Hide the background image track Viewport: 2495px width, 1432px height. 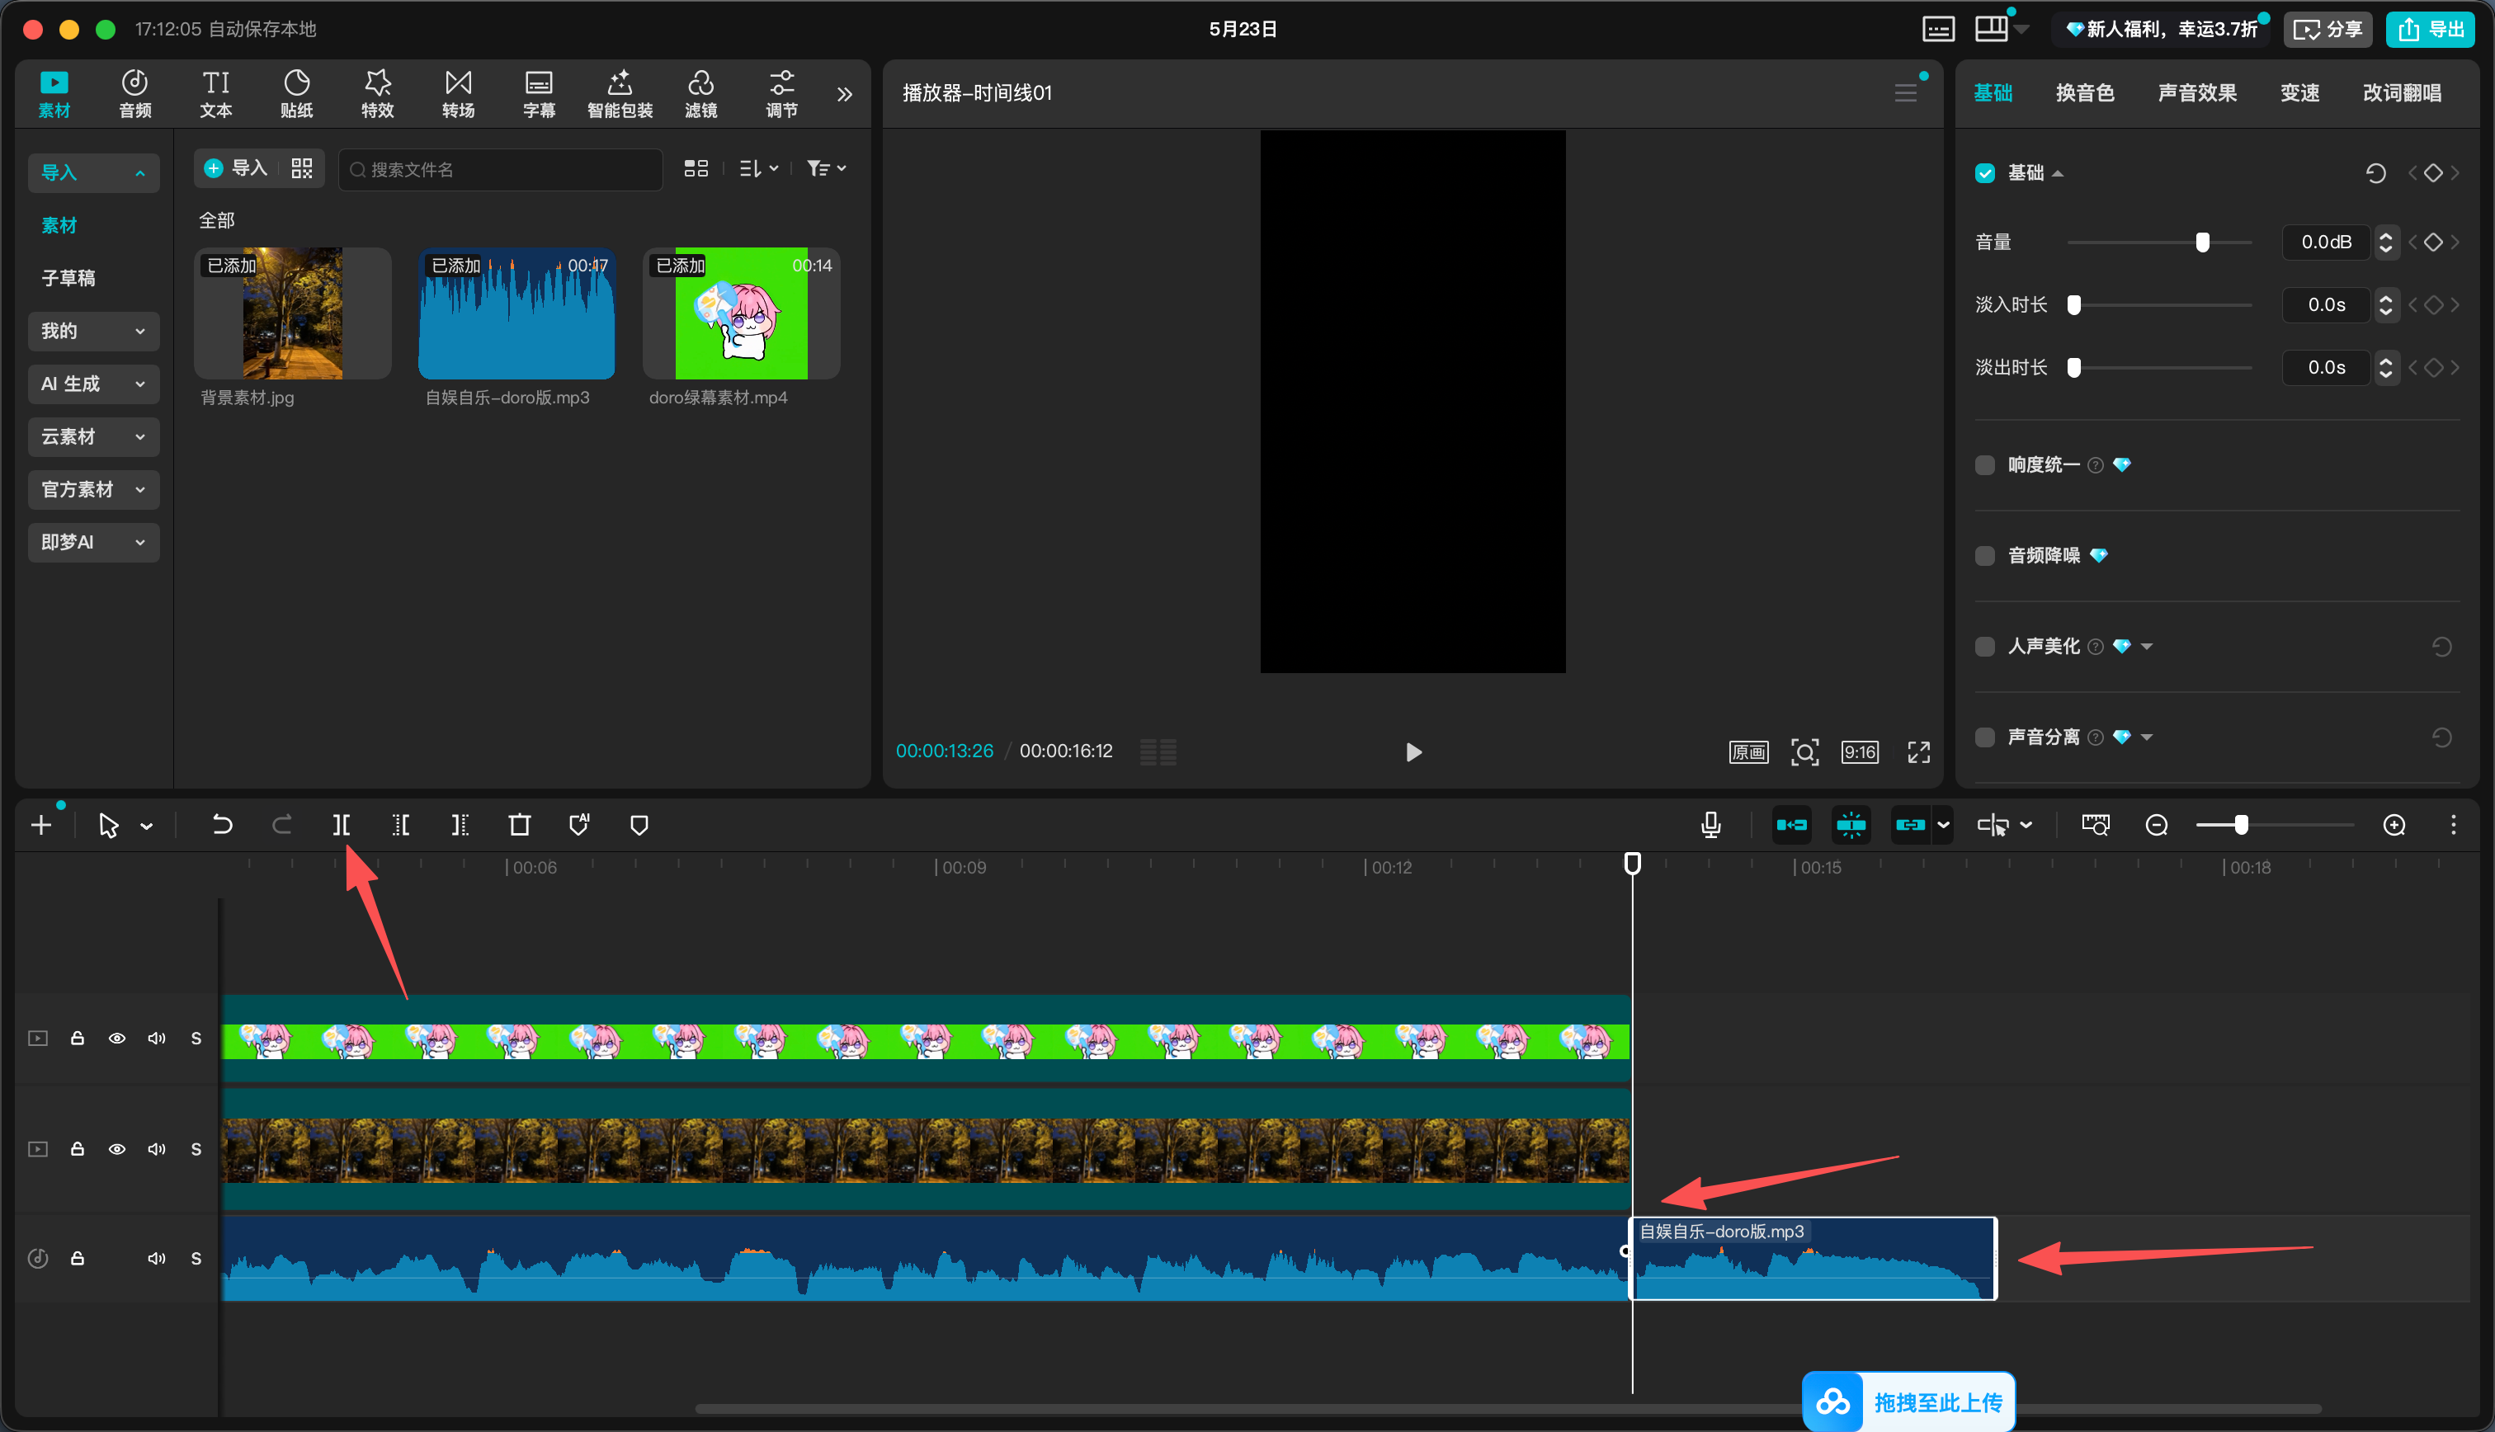pos(117,1149)
